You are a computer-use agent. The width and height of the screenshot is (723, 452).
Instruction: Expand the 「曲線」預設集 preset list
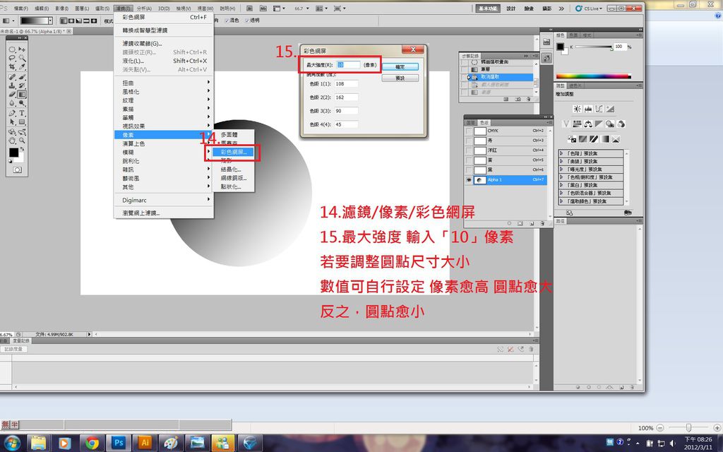[x=561, y=162]
